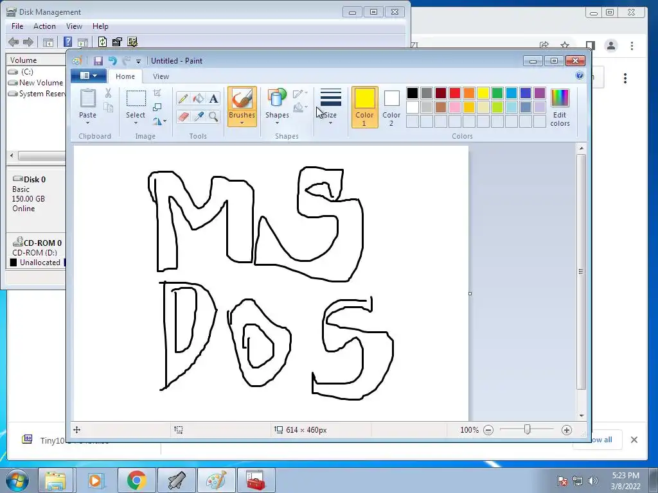Open the Paint Help question mark icon

coord(580,76)
